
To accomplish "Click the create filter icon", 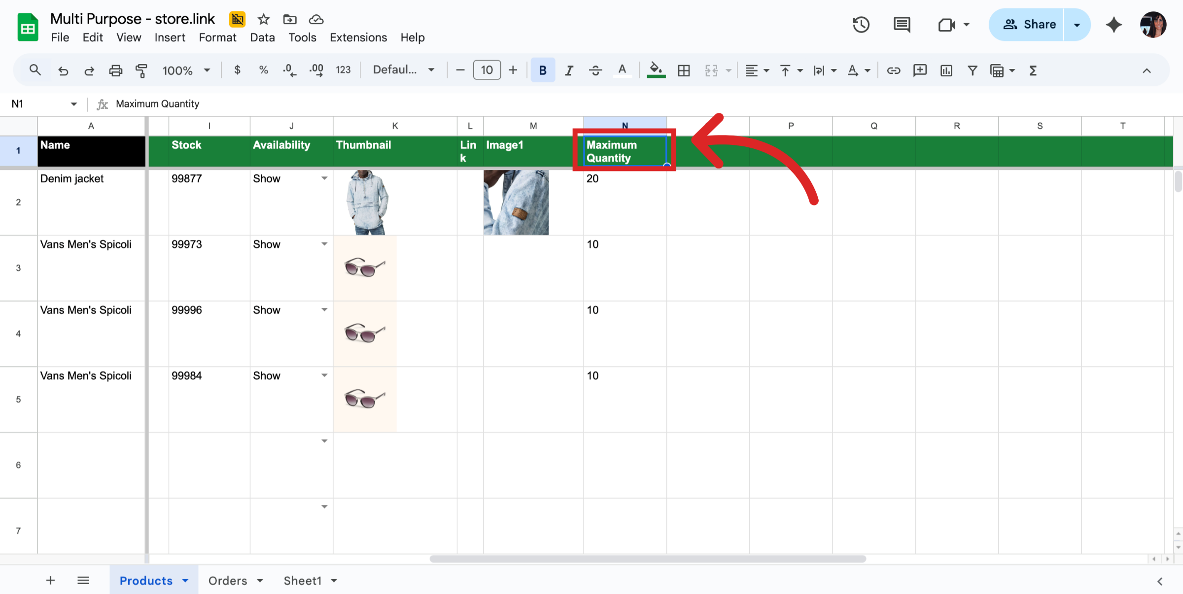I will [972, 70].
